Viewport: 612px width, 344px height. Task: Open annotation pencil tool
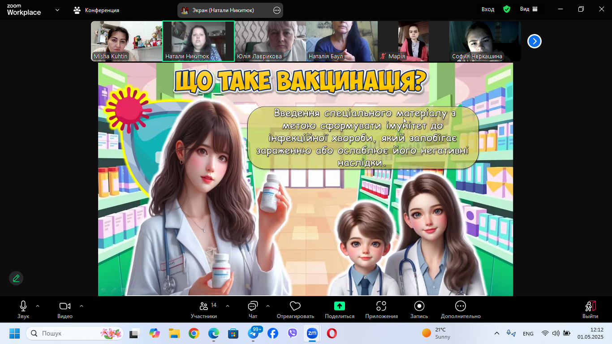coord(16,278)
